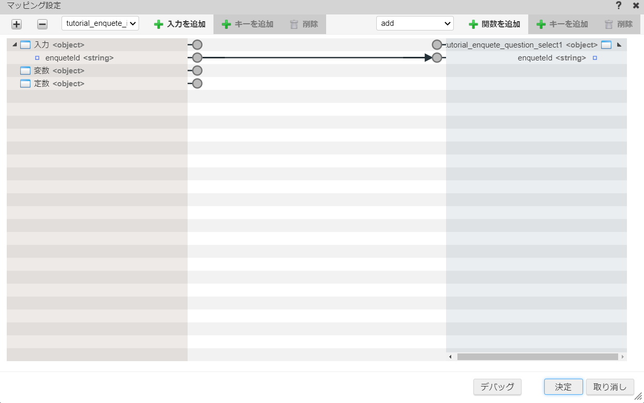The image size is (644, 403).
Task: Click the tutorial_enquete_question_select1 input connector circle
Action: tap(437, 45)
